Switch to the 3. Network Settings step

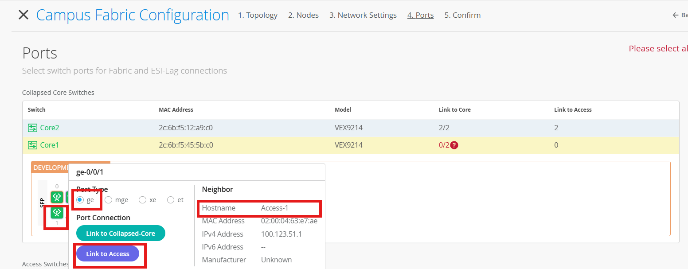[363, 15]
